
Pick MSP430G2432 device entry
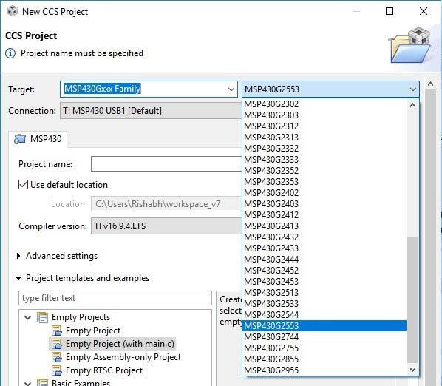(324, 237)
